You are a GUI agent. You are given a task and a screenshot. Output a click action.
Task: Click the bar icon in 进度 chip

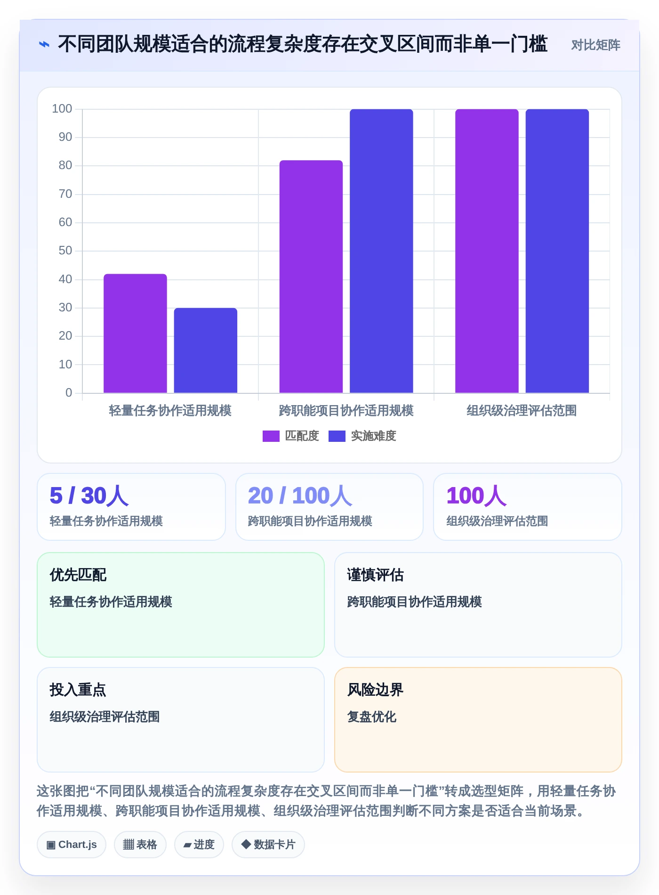click(187, 846)
